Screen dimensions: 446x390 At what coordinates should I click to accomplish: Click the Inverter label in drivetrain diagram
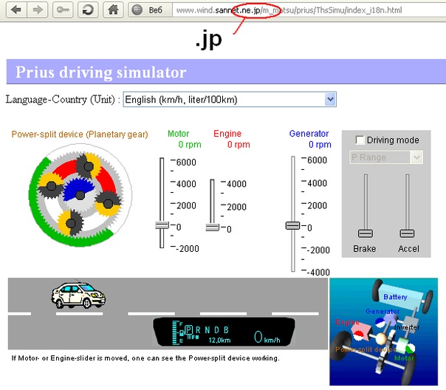407,327
